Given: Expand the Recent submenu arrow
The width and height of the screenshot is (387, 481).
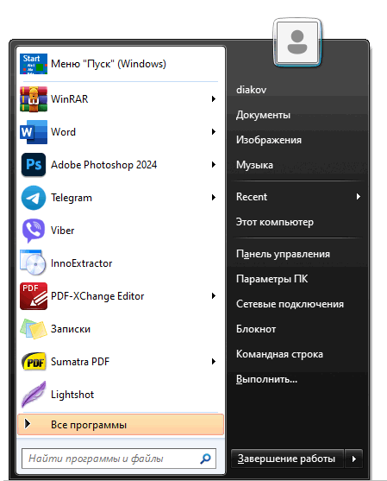Looking at the screenshot, I should click(x=359, y=197).
